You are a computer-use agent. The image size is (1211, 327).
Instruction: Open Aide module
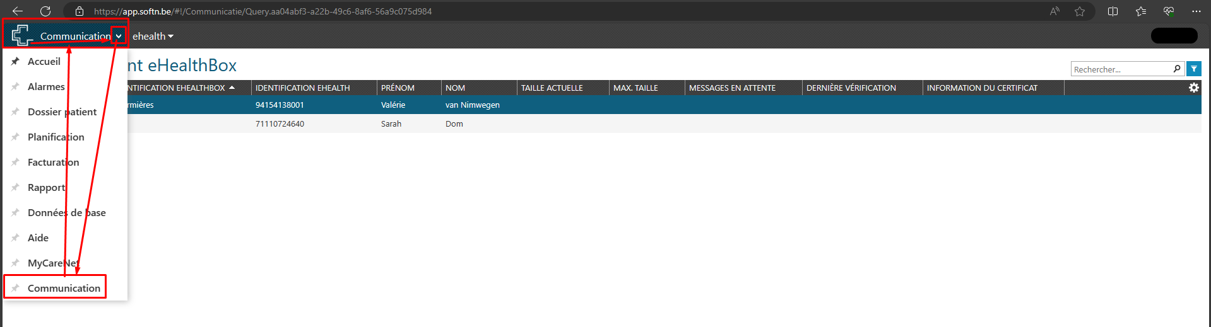[x=38, y=238]
